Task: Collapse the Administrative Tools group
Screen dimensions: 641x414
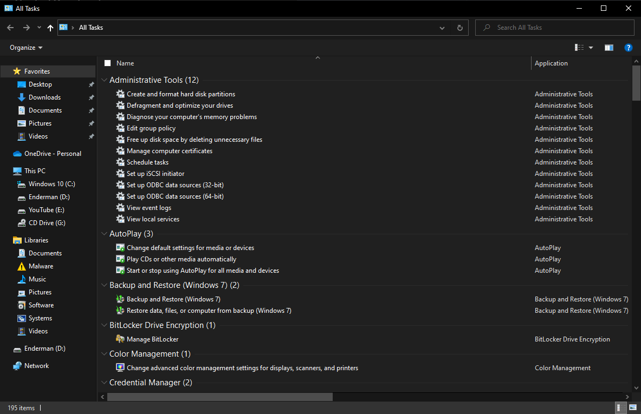Action: point(104,80)
